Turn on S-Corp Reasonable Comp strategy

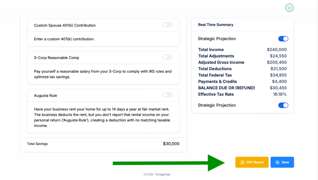click(167, 57)
